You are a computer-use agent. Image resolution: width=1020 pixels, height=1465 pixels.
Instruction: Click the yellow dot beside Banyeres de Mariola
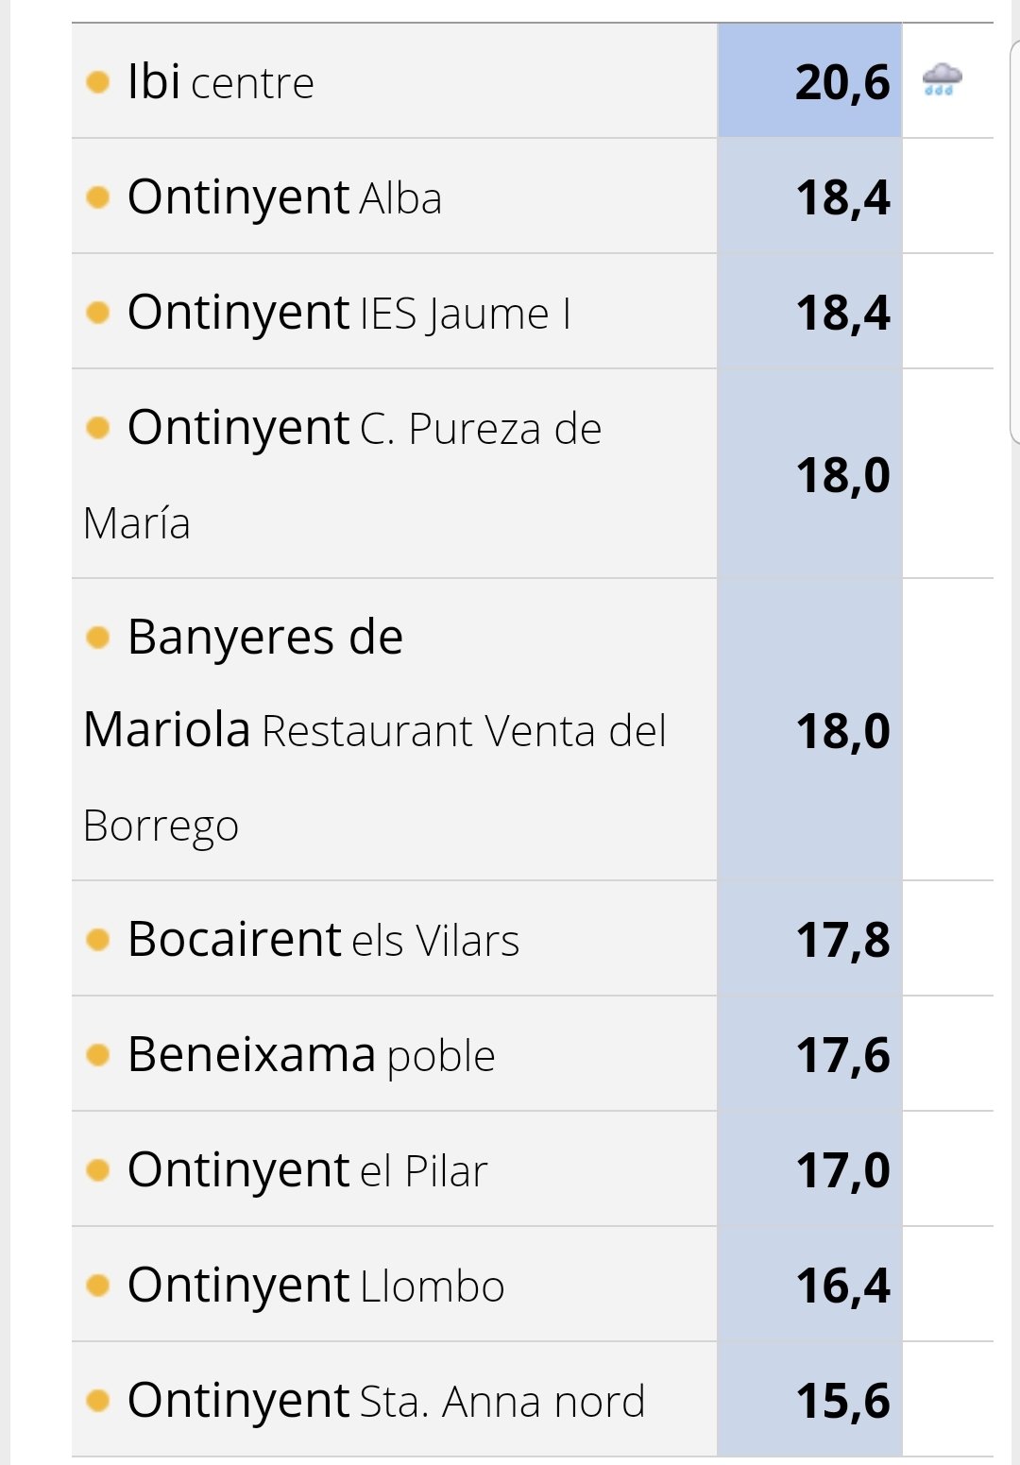pyautogui.click(x=97, y=638)
